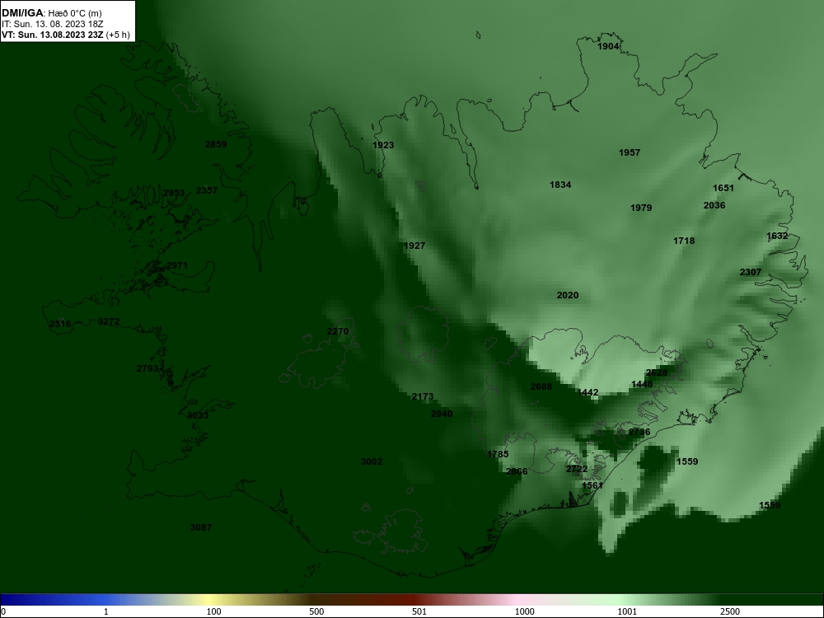The height and width of the screenshot is (618, 824).
Task: Select the "IT: Sun. 13. 08. 2023 18Z" line
Action: (53, 24)
